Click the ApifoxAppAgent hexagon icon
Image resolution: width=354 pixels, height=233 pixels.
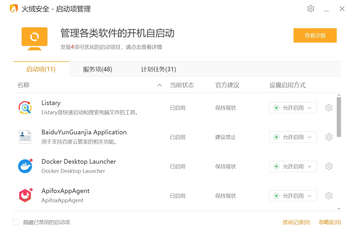[25, 195]
